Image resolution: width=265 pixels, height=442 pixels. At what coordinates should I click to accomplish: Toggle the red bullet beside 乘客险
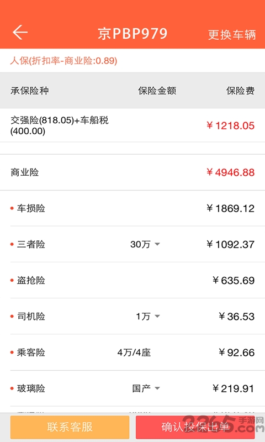click(x=12, y=352)
